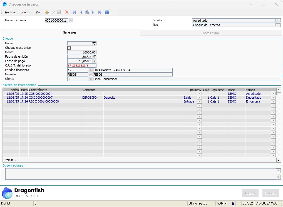Expand the Estado dropdown showing Acreditado
283x207 pixels.
(278, 21)
